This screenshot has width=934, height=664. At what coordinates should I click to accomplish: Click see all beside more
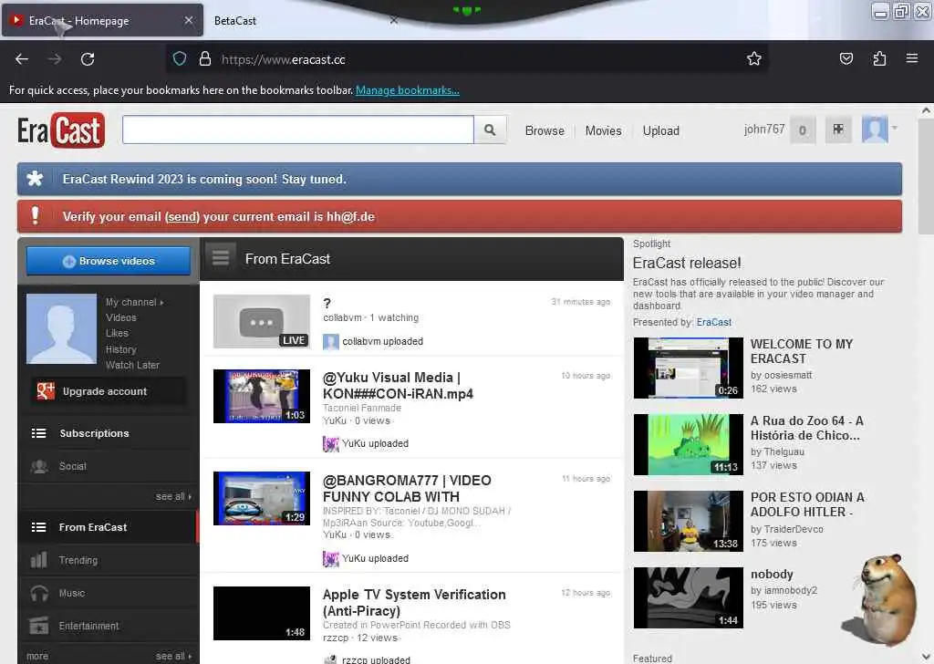point(173,656)
